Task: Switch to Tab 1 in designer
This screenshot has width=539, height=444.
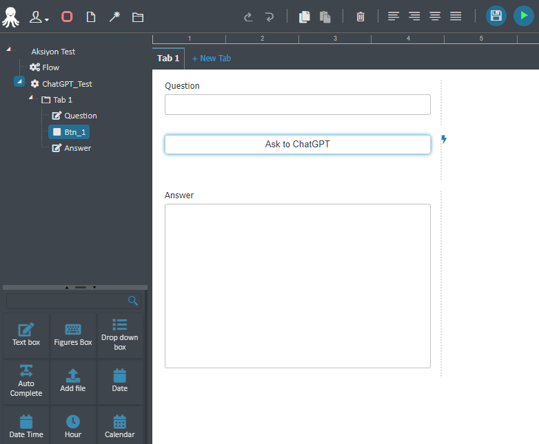Action: pos(168,59)
